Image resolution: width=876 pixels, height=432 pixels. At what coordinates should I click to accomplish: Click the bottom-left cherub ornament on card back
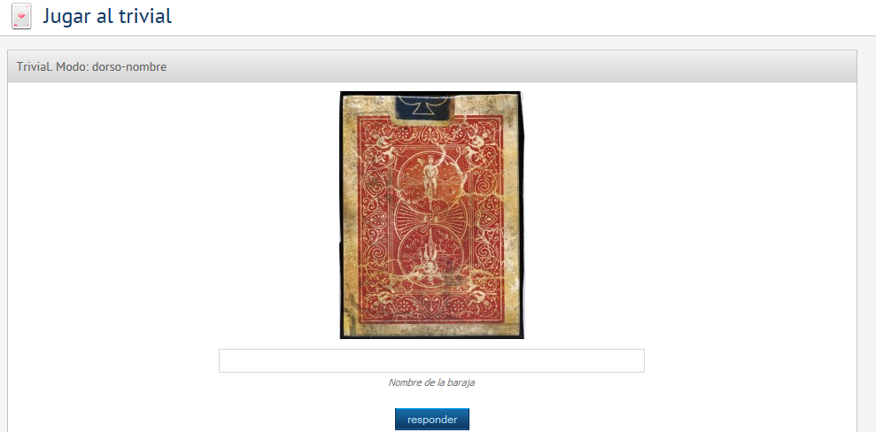click(384, 296)
